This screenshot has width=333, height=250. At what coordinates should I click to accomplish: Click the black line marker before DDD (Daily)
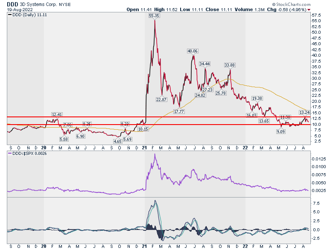[x=10, y=15]
